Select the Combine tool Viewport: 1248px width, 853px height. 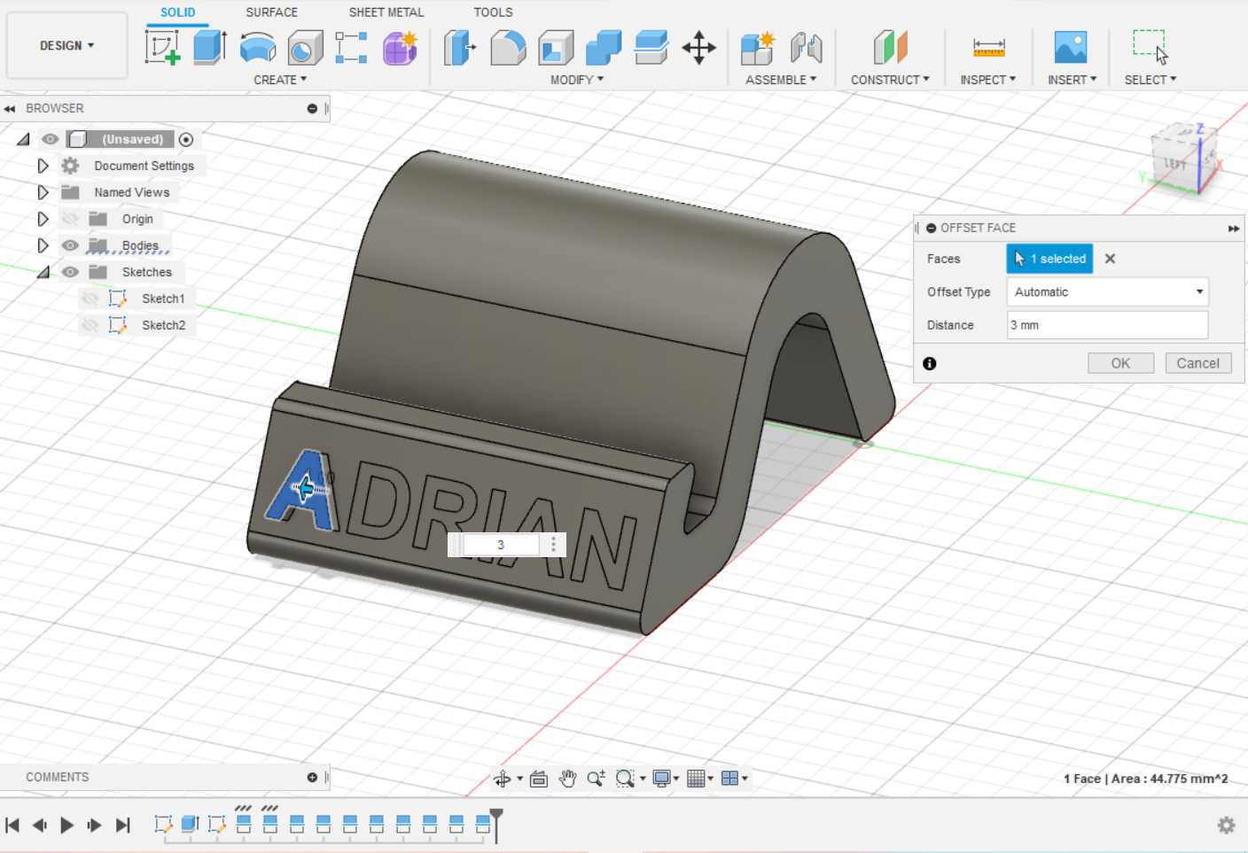[604, 48]
